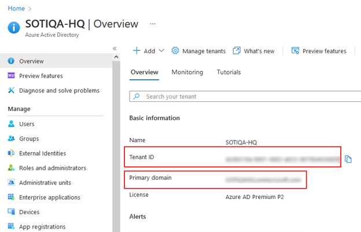Collapse the sidebar with the double-chevron icon
This screenshot has height=232, width=361.
point(115,49)
